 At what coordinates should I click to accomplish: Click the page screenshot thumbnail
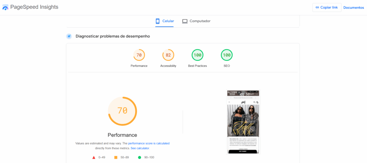click(x=243, y=122)
